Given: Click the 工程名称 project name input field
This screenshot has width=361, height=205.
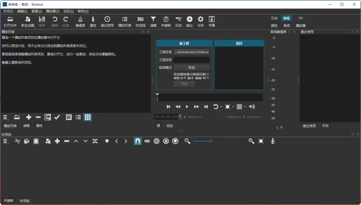Looking at the screenshot, I should click(191, 60).
